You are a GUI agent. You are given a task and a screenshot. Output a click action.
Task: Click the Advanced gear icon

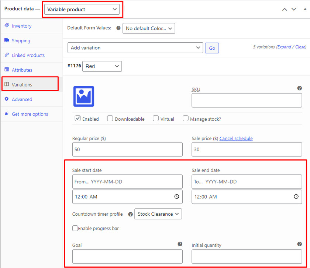point(7,99)
